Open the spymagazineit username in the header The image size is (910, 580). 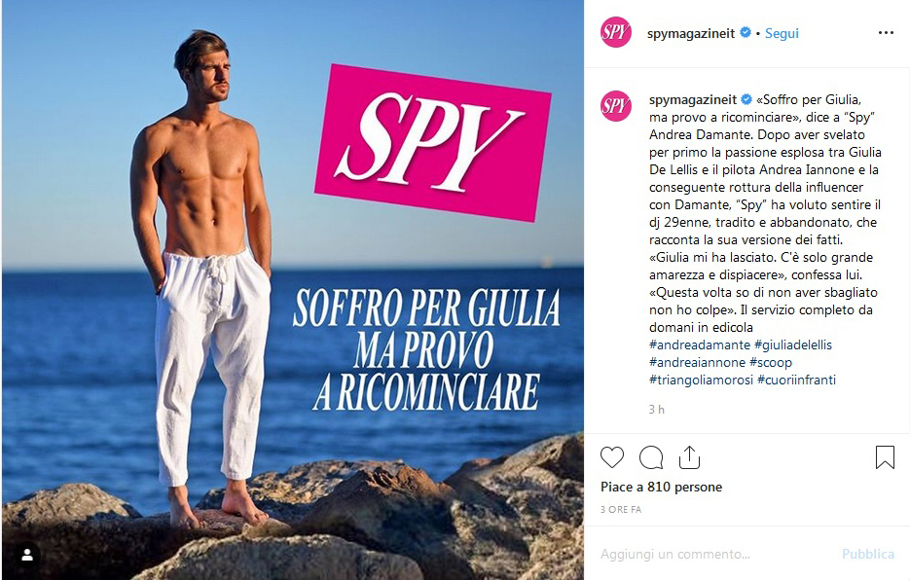(691, 34)
